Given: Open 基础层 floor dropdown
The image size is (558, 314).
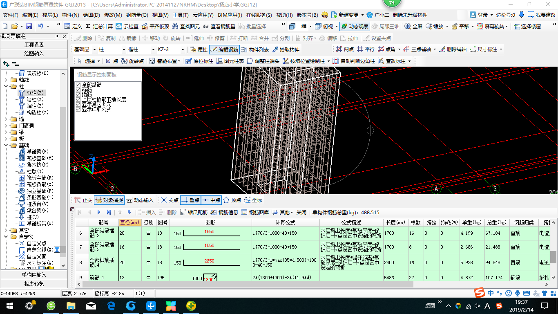Looking at the screenshot, I should tap(94, 49).
